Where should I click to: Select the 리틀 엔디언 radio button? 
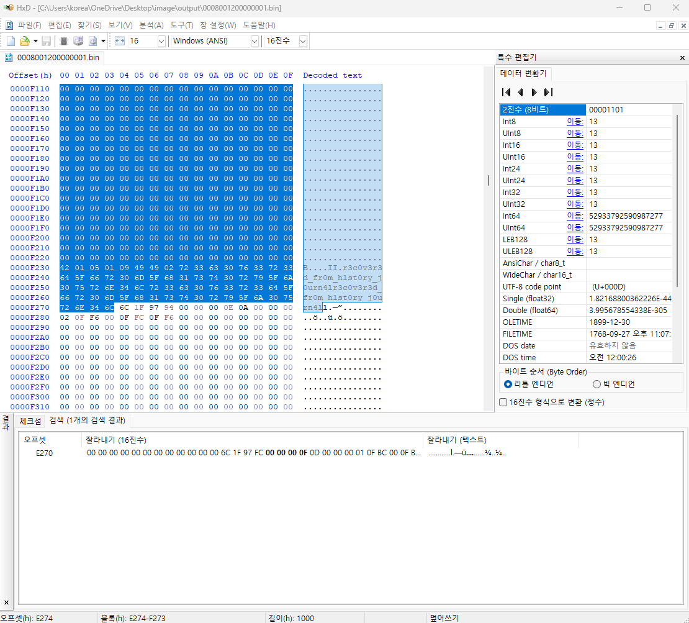coord(508,384)
